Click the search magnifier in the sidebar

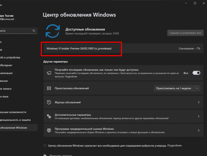pyautogui.click(x=33, y=31)
